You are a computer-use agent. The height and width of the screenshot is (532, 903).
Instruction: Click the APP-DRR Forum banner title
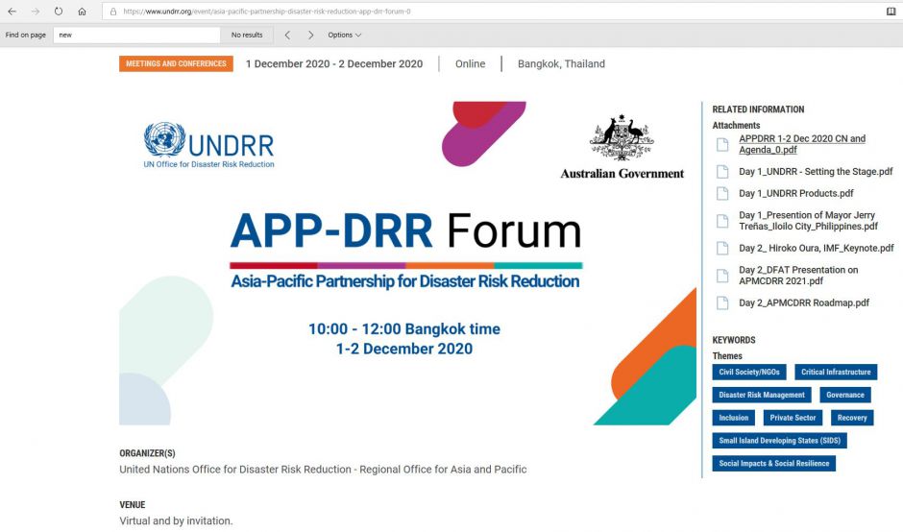coord(406,230)
